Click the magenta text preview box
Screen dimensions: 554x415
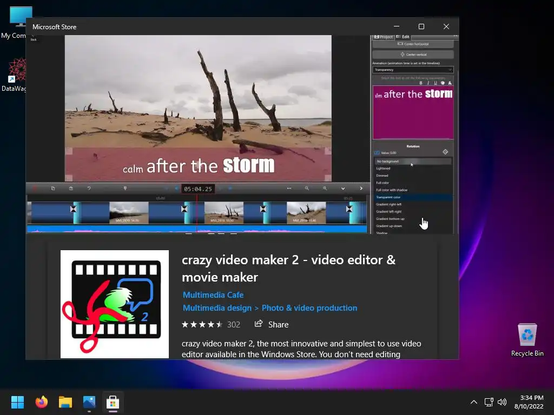pyautogui.click(x=413, y=112)
